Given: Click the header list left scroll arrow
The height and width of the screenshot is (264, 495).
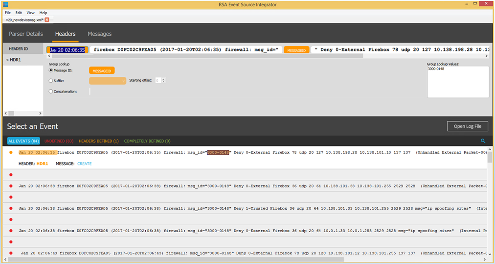Looking at the screenshot, I should (5, 113).
